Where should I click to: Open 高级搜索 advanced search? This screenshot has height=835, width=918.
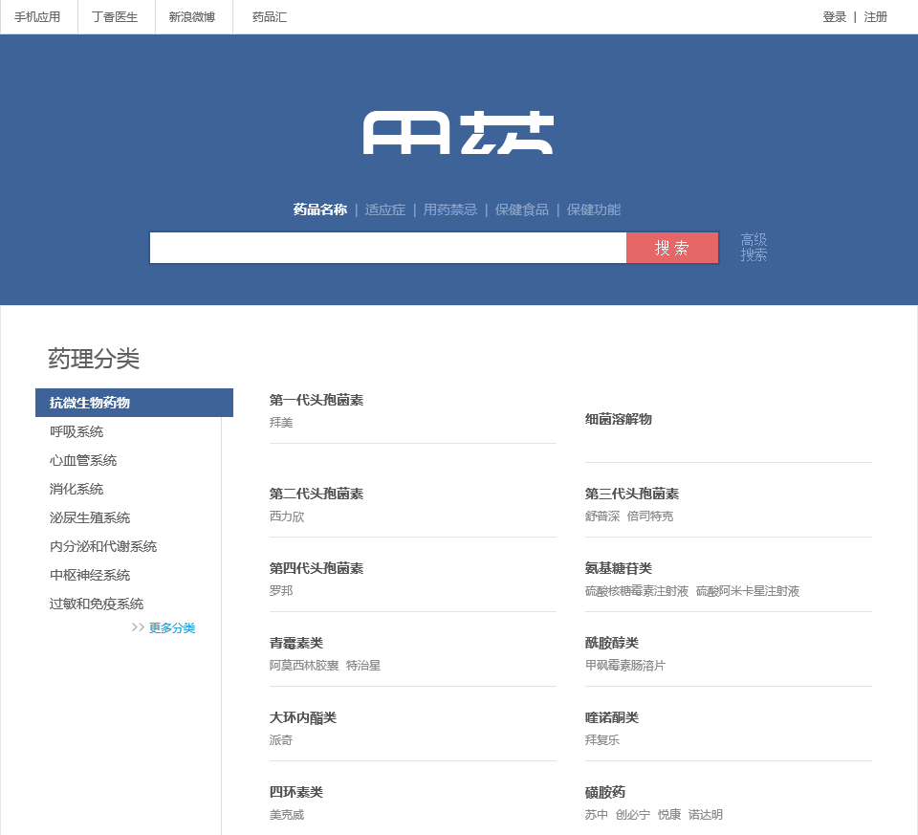click(754, 247)
